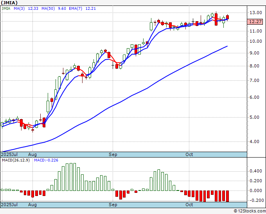Click the 0.200 MACD axis label
The width and height of the screenshot is (266, 214).
[256, 181]
